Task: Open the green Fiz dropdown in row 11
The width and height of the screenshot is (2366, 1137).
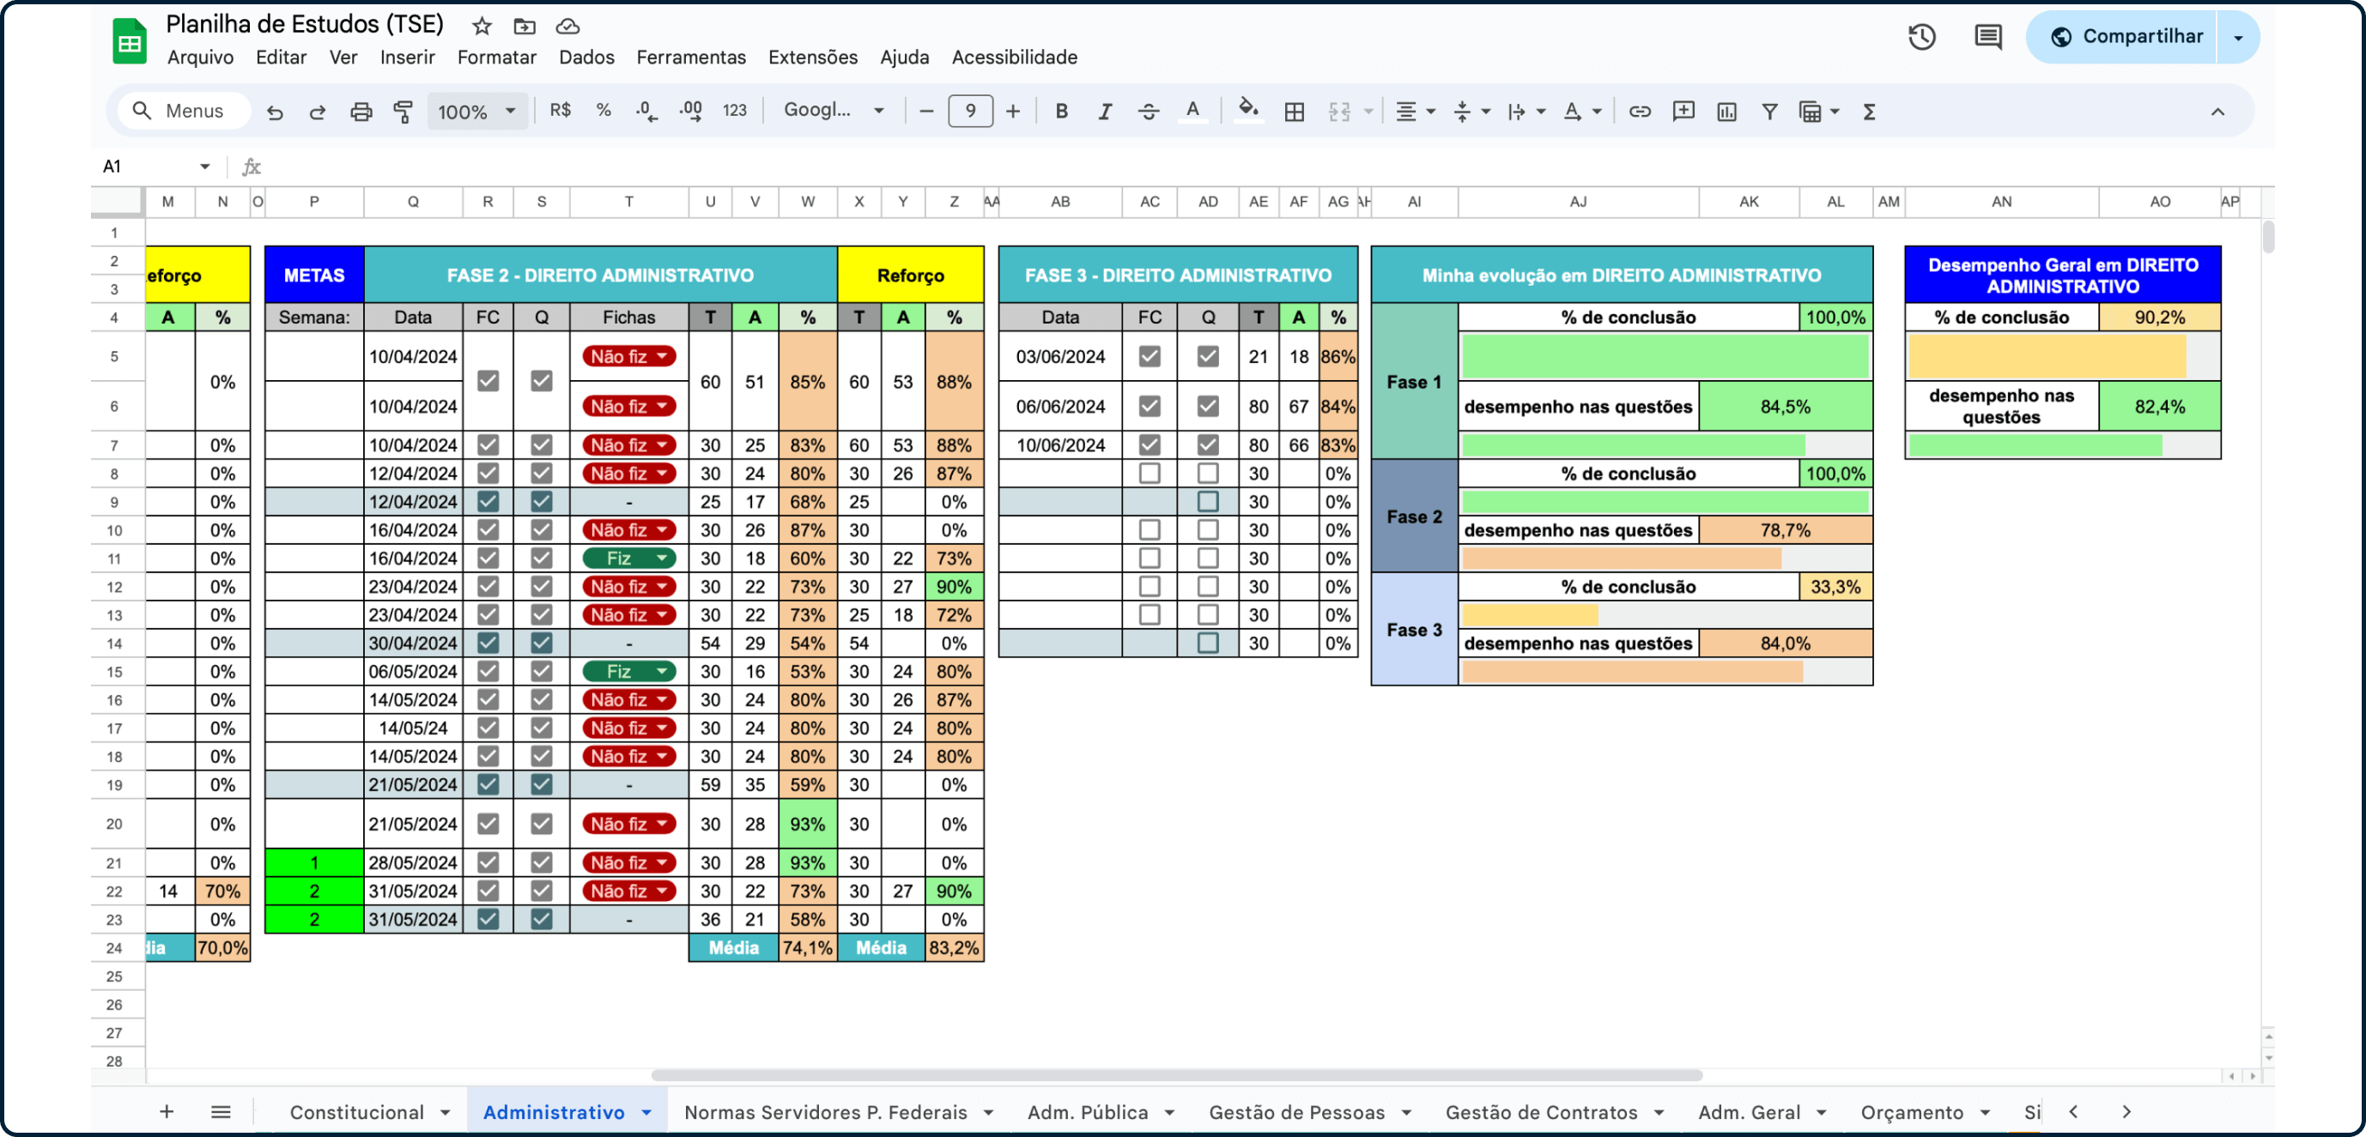Action: (629, 559)
